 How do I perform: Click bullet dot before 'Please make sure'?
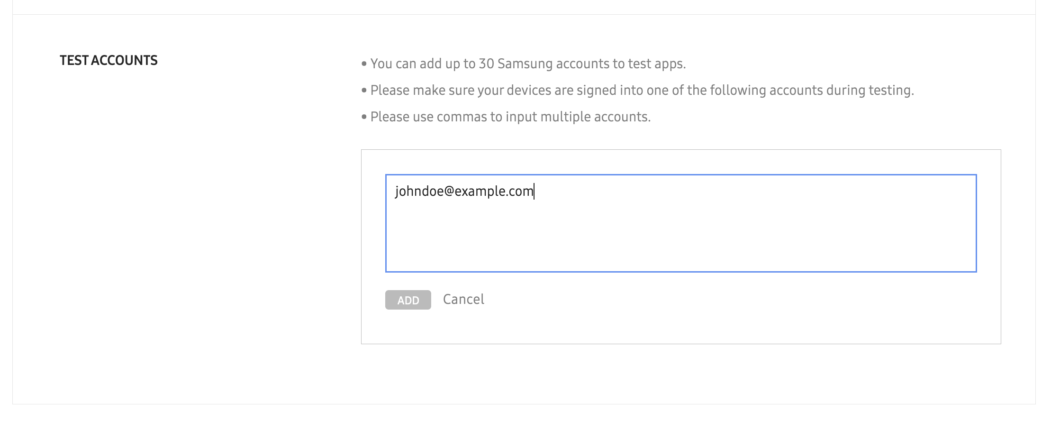coord(364,91)
